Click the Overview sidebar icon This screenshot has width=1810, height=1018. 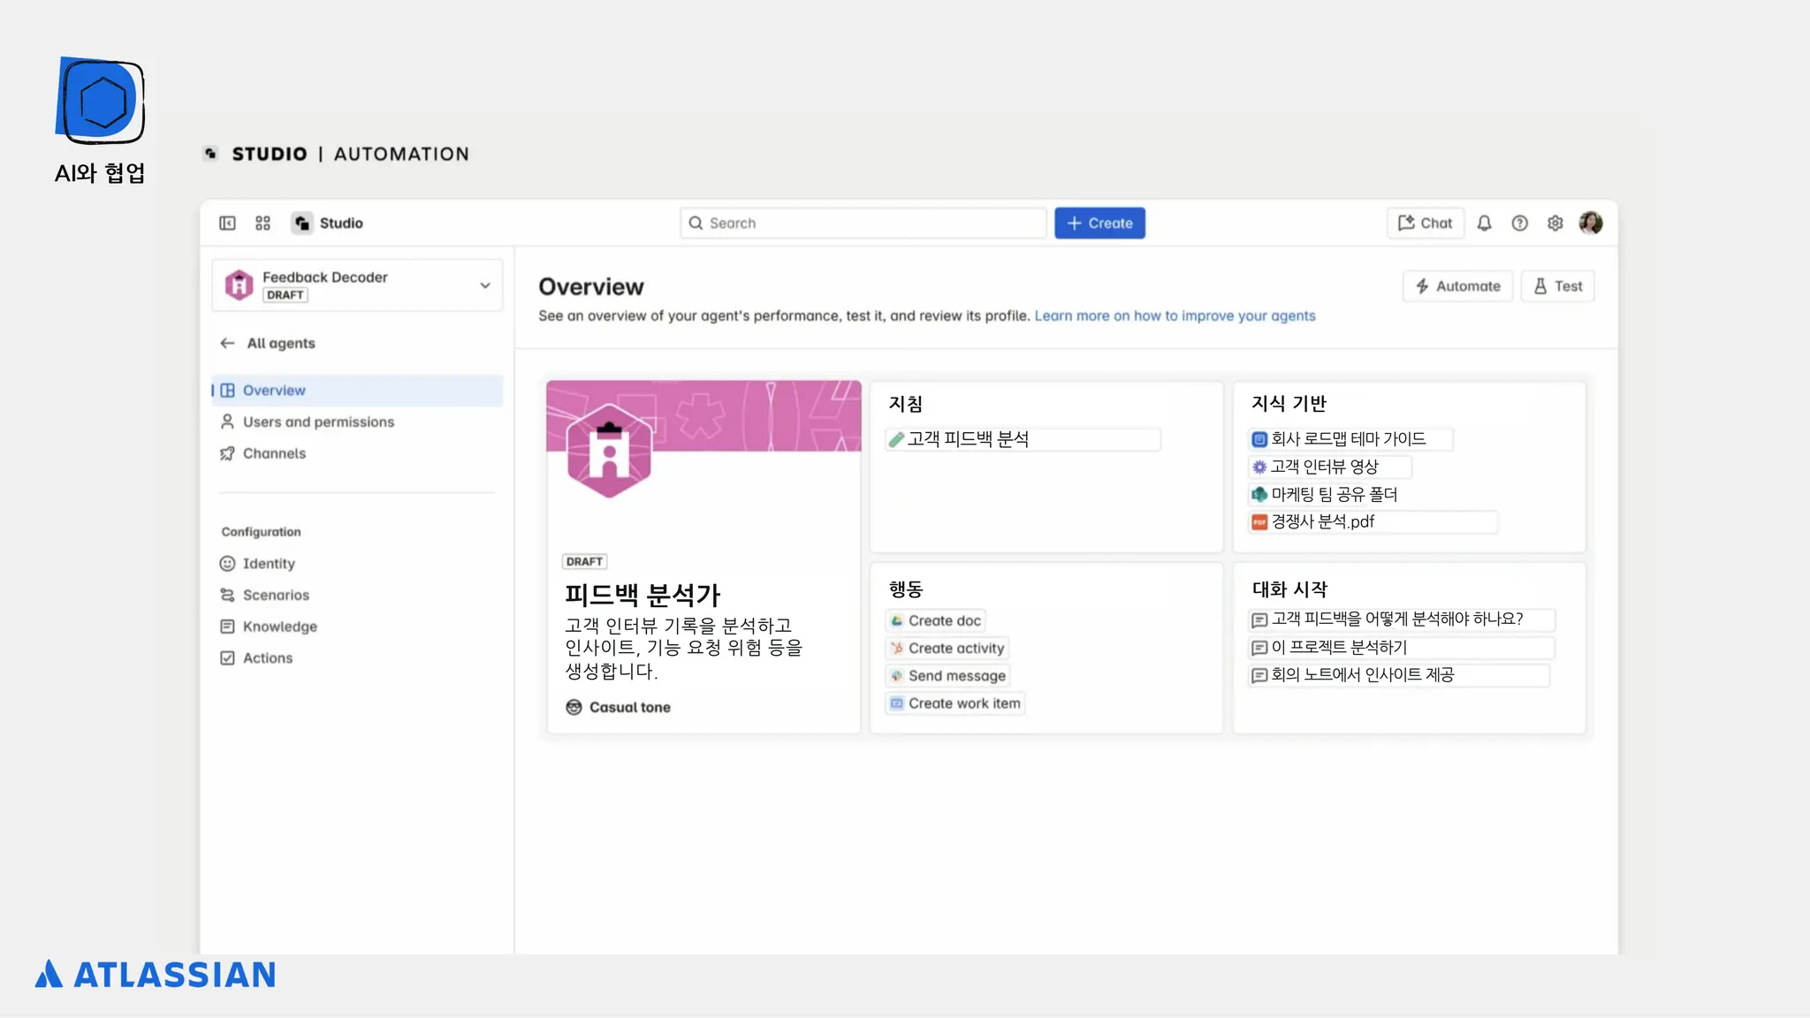[227, 391]
